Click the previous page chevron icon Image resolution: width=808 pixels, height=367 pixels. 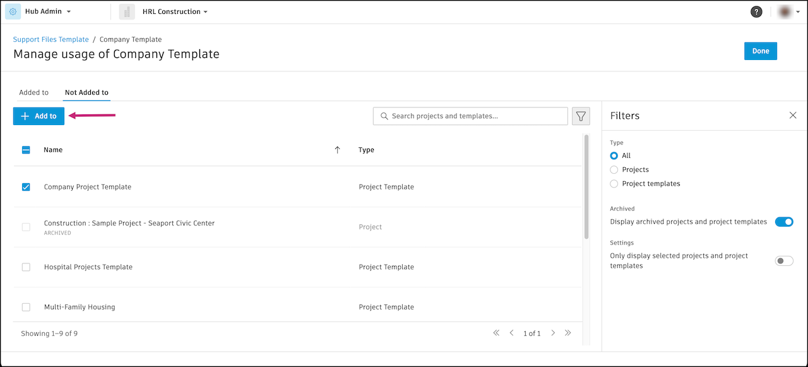point(511,333)
